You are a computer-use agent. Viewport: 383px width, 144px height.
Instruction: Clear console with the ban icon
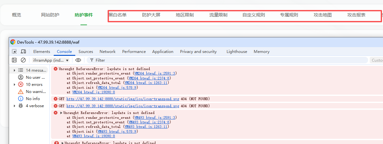[23, 60]
